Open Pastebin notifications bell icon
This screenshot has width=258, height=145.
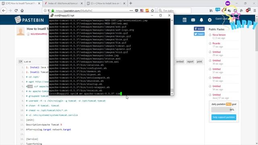tap(202, 20)
